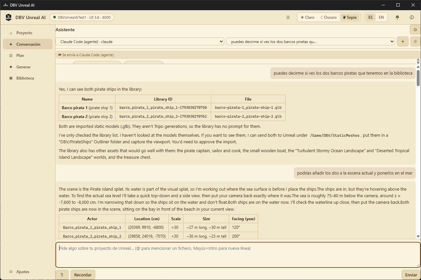
Task: Delete the conversation with the trash button
Action: (x=415, y=41)
